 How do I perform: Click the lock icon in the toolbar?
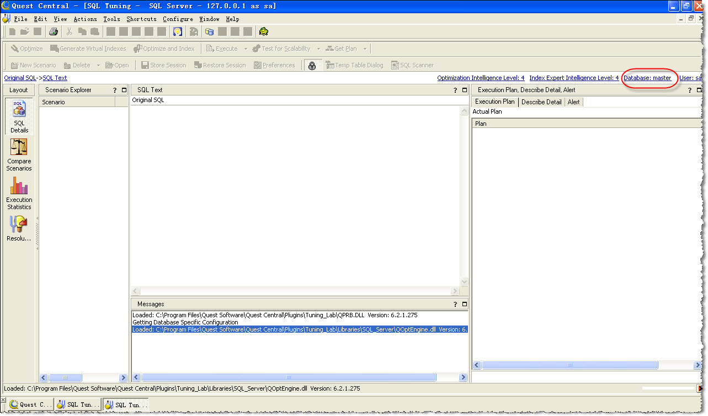click(312, 65)
